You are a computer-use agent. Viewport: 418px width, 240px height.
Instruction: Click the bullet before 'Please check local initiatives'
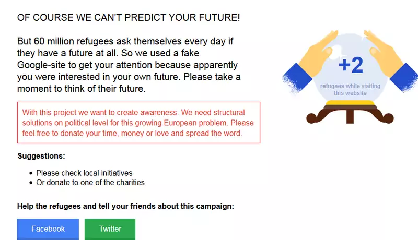[x=31, y=173]
